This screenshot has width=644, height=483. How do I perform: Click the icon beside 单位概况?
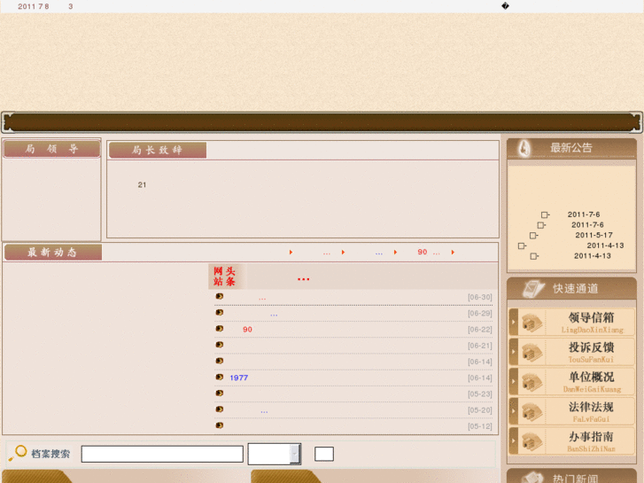pos(531,382)
